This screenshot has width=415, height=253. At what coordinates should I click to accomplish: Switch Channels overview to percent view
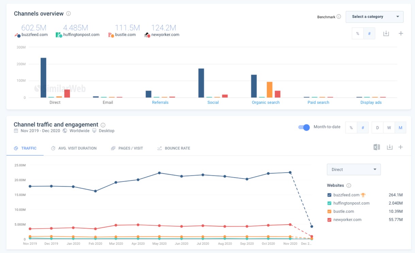click(x=358, y=34)
